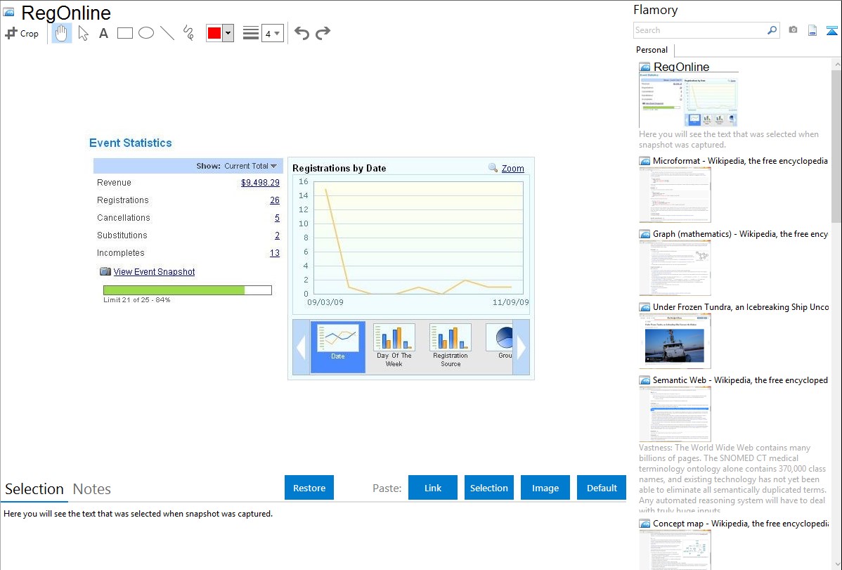The width and height of the screenshot is (842, 570).
Task: Open the color picker dropdown arrow
Action: 228,33
